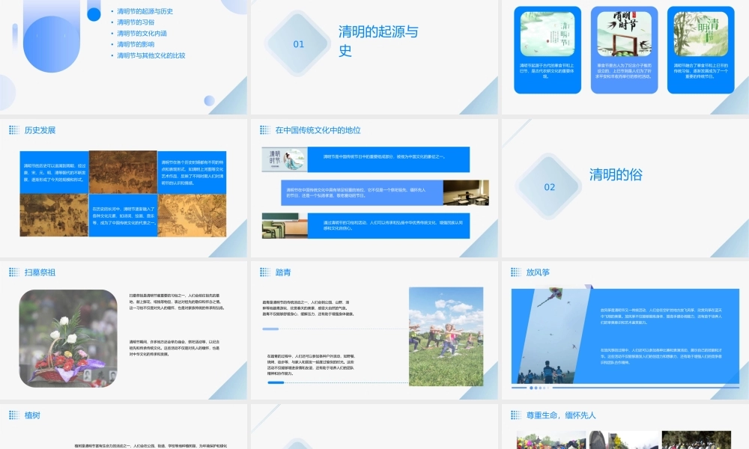749x449 pixels.
Task: Click the 清明时节 lady illustration in 地位 slide
Action: tap(285, 159)
